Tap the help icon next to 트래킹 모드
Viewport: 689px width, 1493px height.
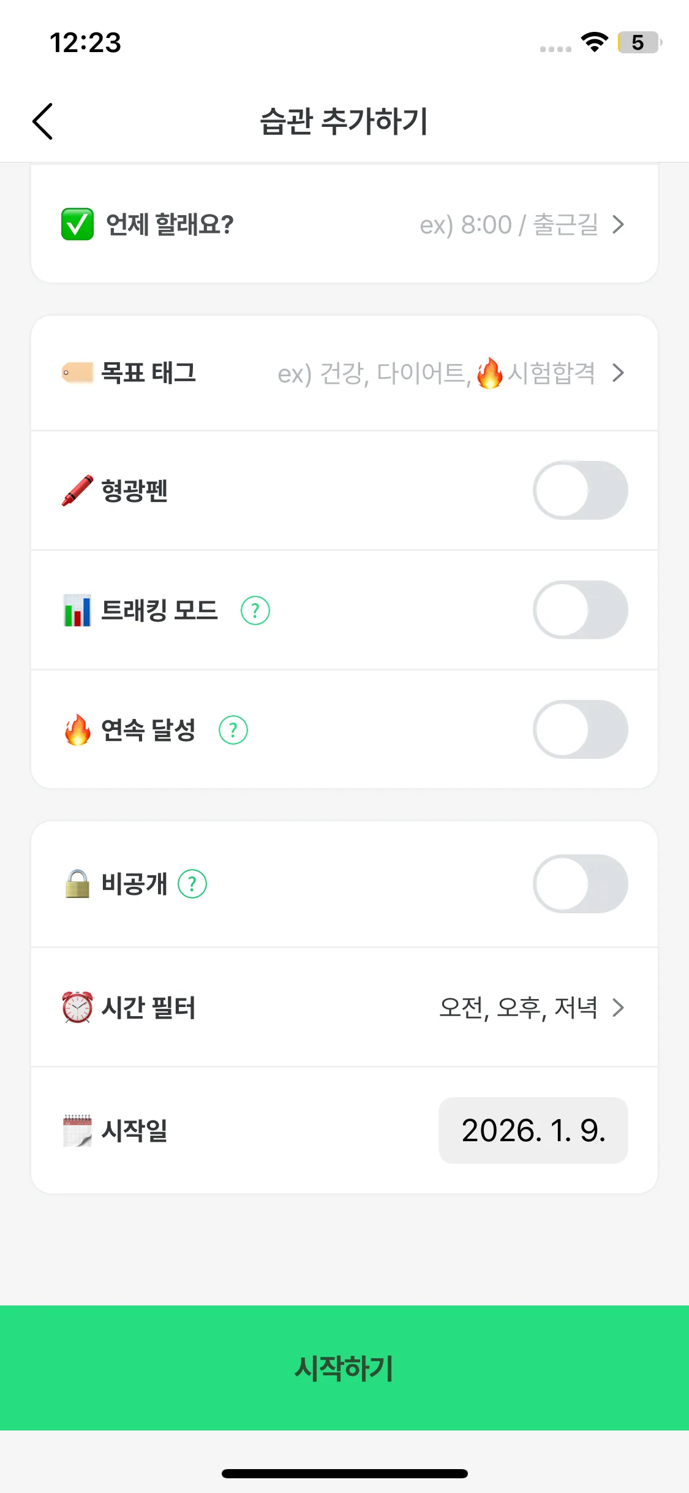click(255, 610)
